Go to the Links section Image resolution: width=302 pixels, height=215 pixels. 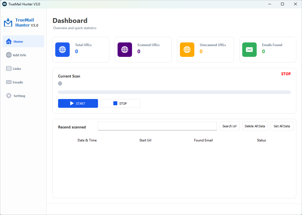(23, 69)
